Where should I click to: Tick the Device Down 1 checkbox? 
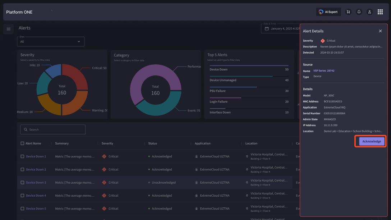coord(22,156)
